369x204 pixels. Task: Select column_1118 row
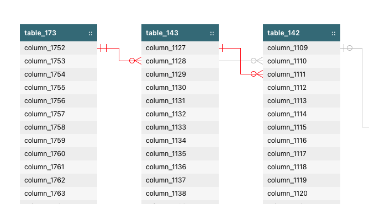tap(302, 167)
